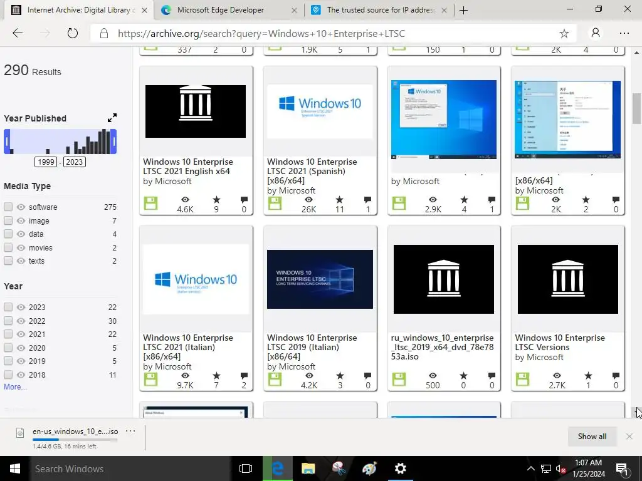Viewport: 642px width, 481px height.
Task: Check the software media type box
Action: [x=8, y=207]
